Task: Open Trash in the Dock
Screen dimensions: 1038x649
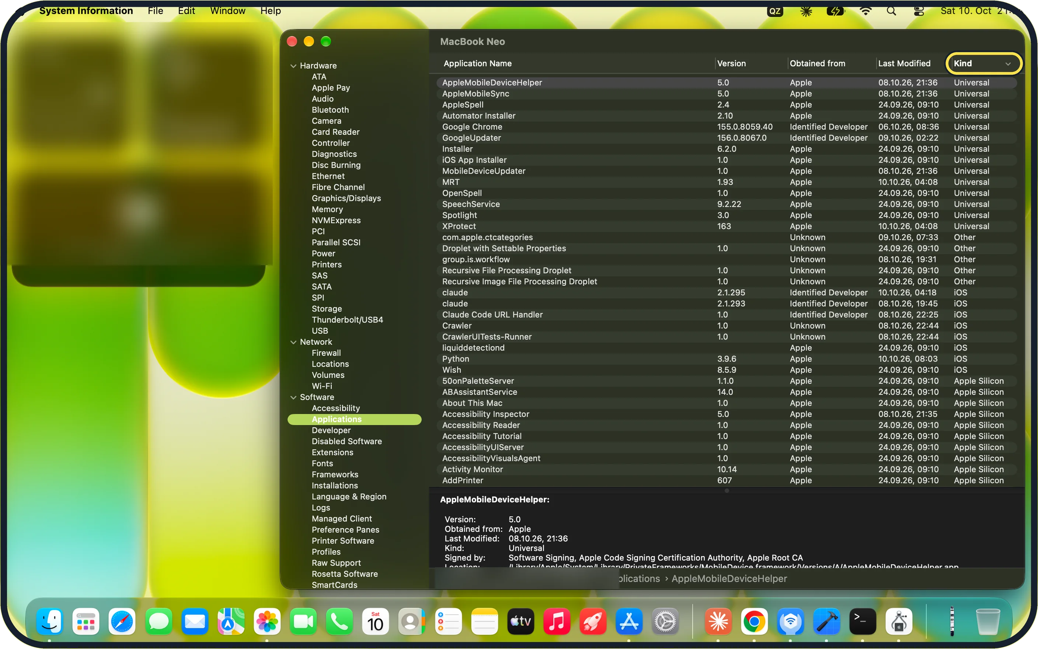Action: coord(988,621)
